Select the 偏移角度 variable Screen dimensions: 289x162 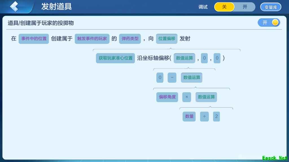pyautogui.click(x=167, y=97)
